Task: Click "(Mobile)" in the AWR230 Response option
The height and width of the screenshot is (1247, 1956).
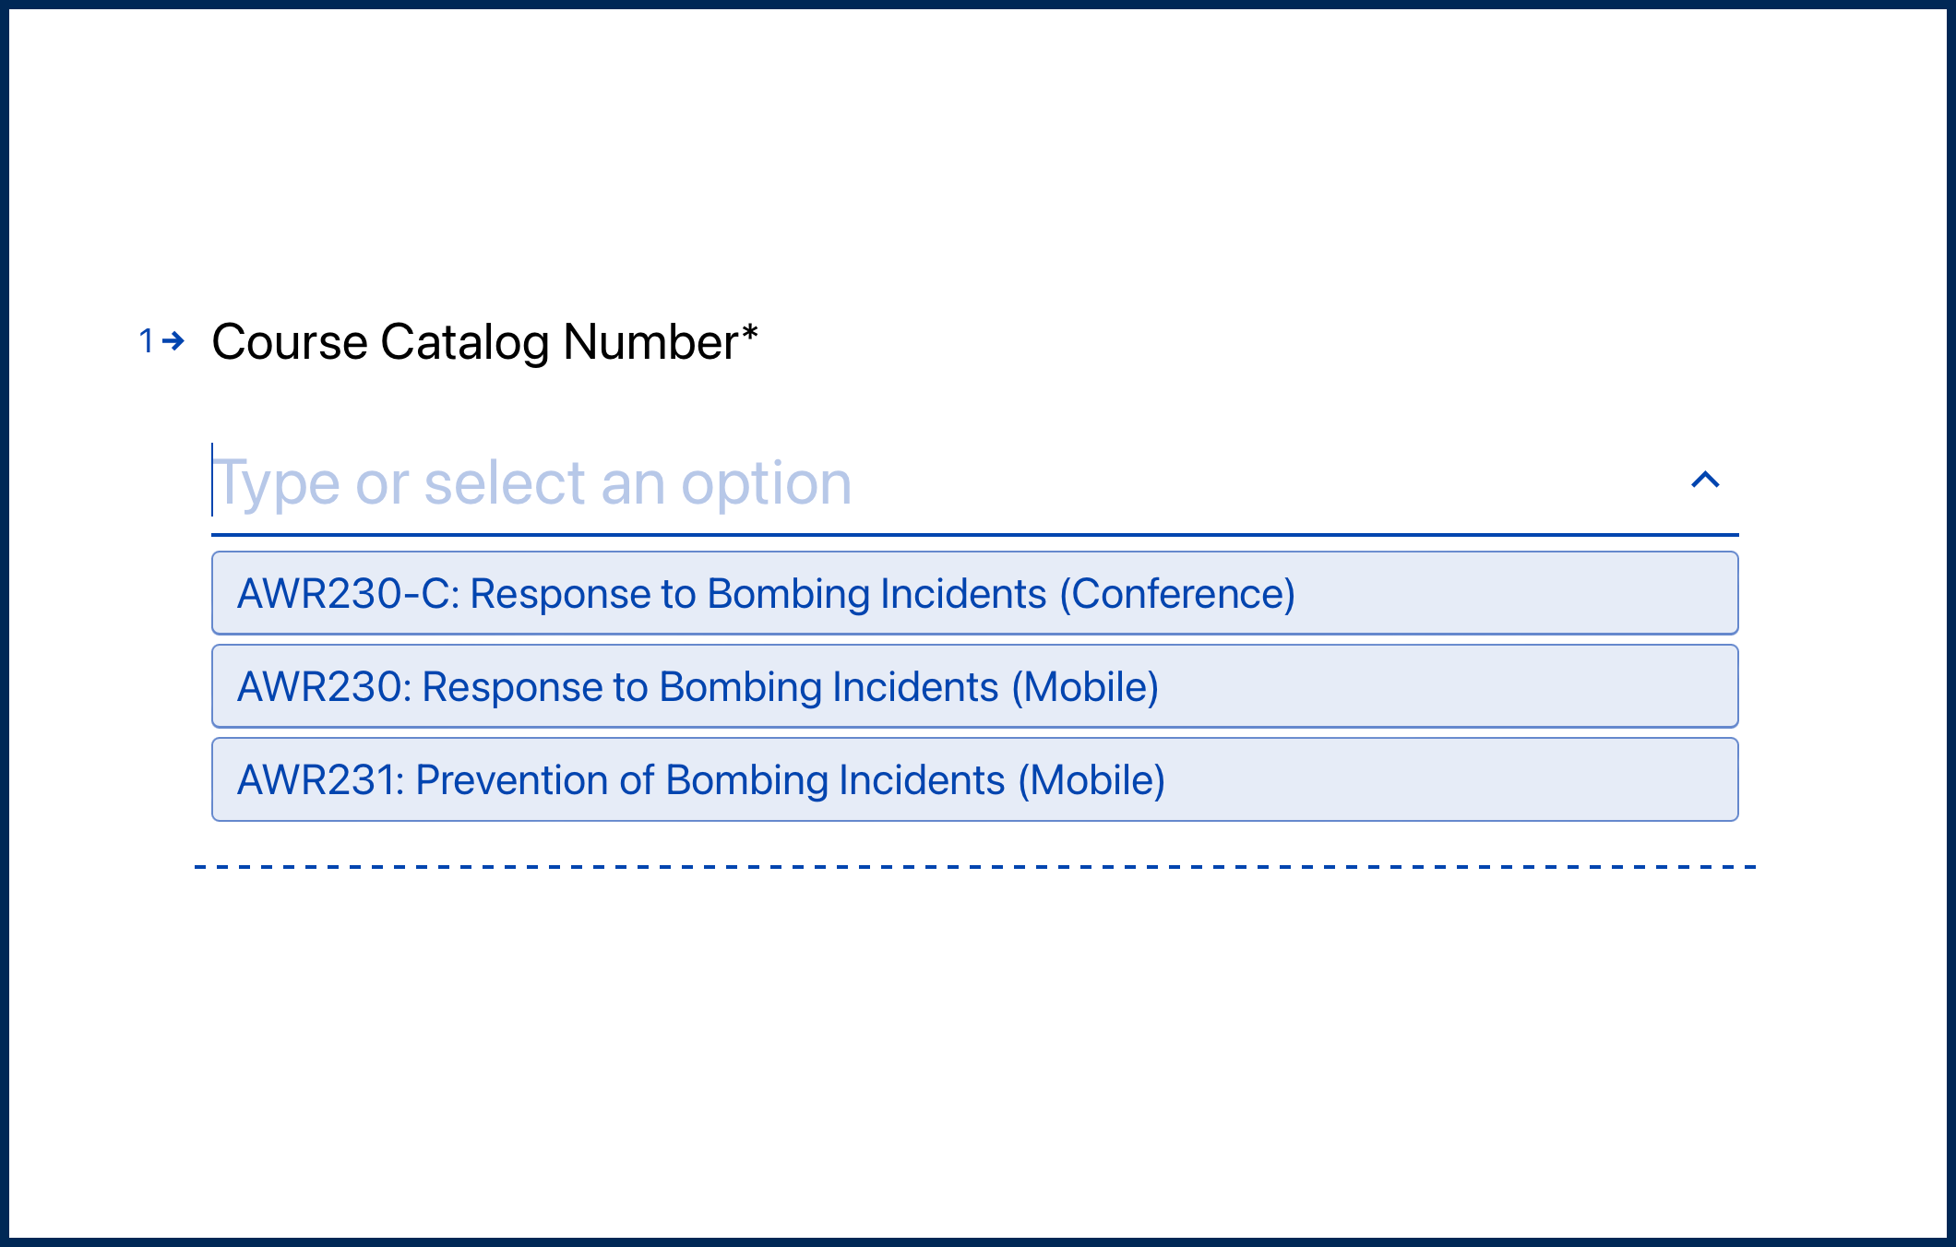Action: [1085, 687]
